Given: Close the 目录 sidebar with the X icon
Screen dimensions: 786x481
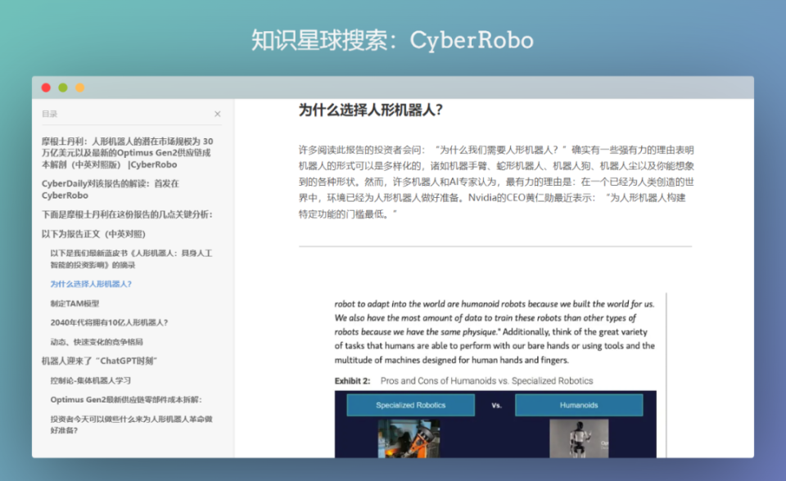Looking at the screenshot, I should coord(218,114).
